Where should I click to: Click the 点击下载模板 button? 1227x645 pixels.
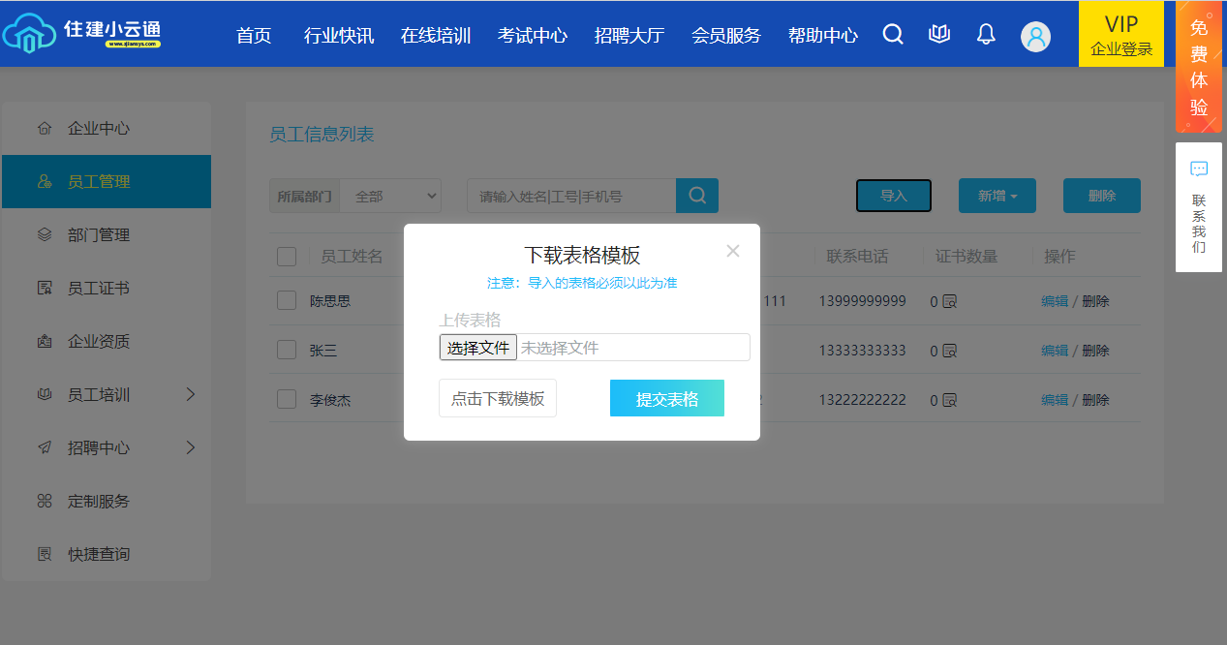click(x=498, y=398)
